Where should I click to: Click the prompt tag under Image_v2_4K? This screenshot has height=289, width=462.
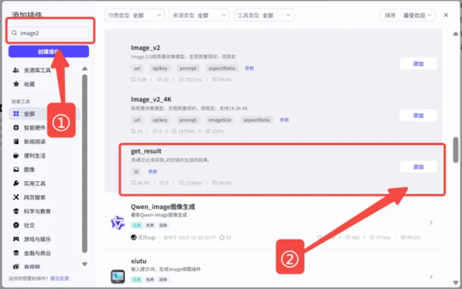pos(188,120)
